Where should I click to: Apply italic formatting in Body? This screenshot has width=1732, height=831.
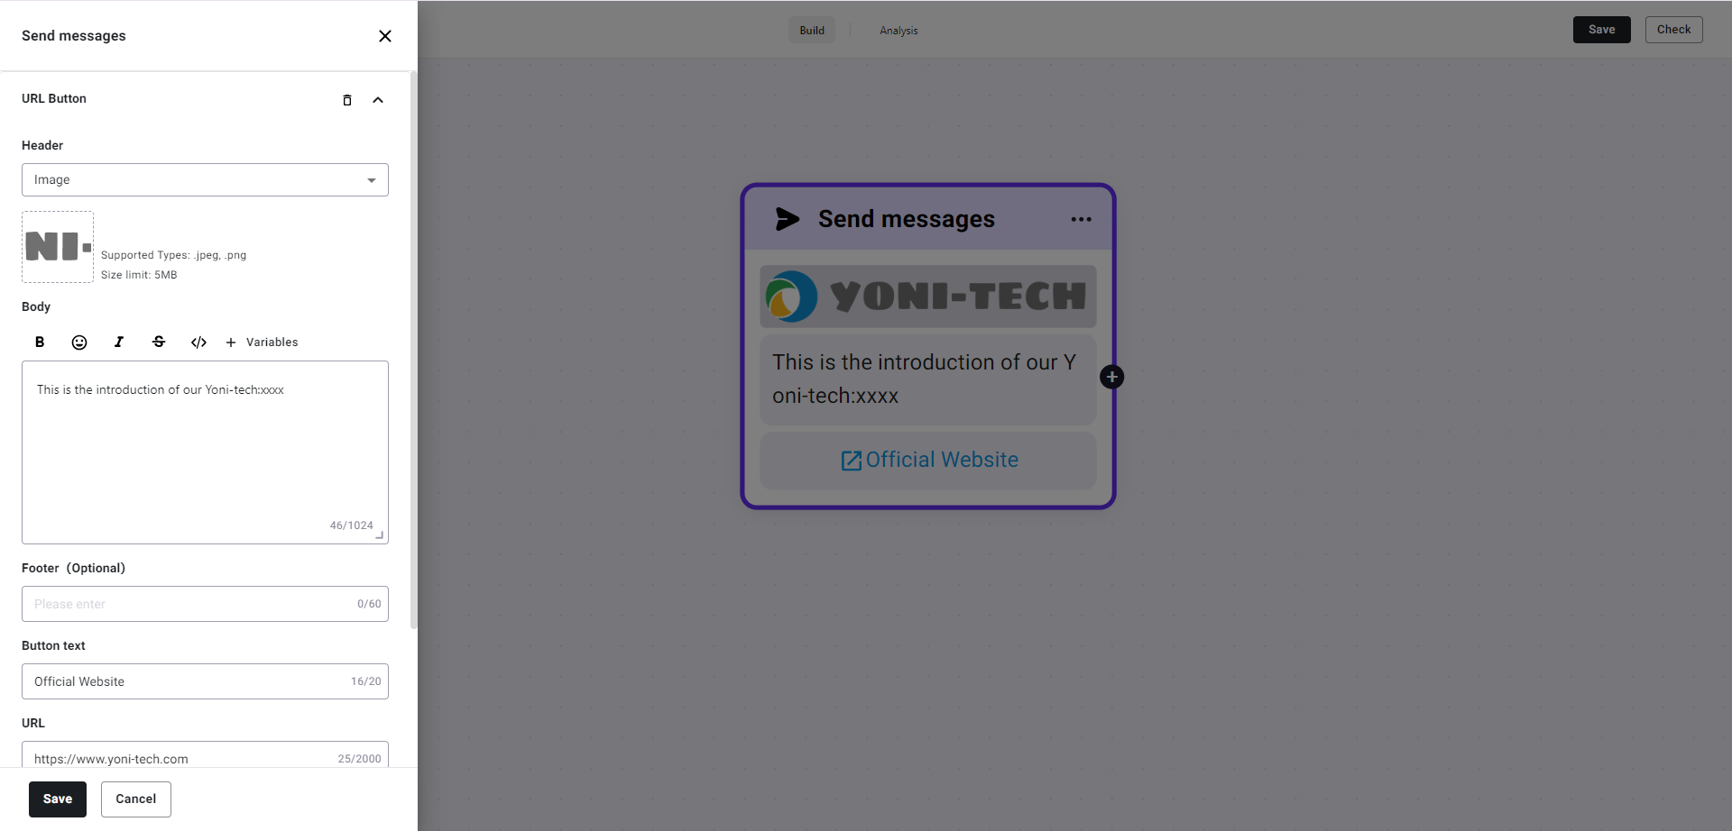[x=119, y=342]
